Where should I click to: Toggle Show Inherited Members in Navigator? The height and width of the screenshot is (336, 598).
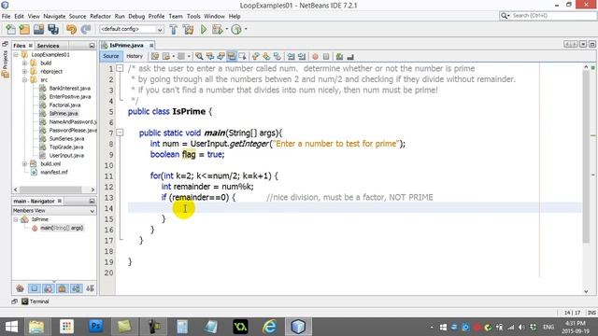pyautogui.click(x=21, y=288)
